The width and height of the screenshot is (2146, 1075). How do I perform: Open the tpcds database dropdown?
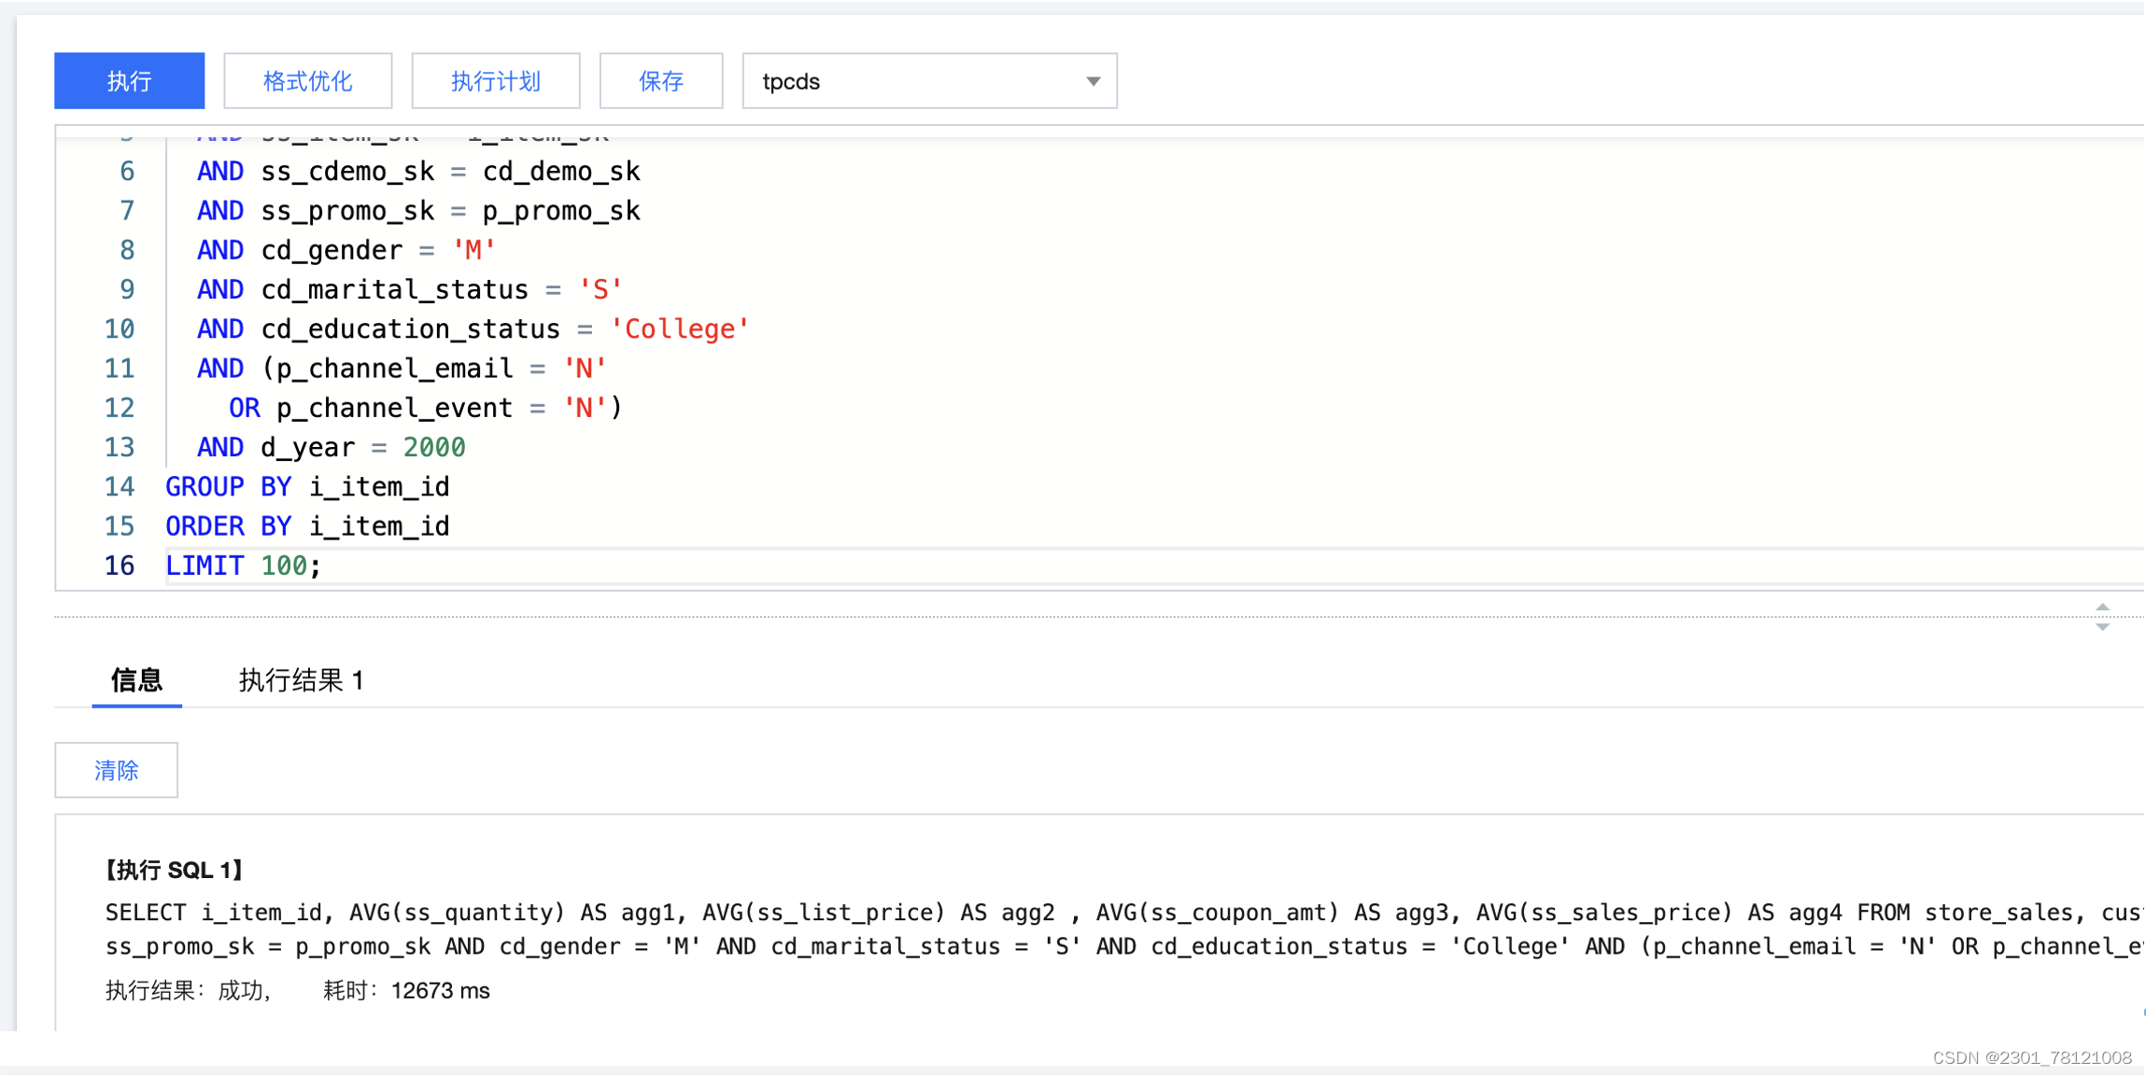click(x=929, y=81)
